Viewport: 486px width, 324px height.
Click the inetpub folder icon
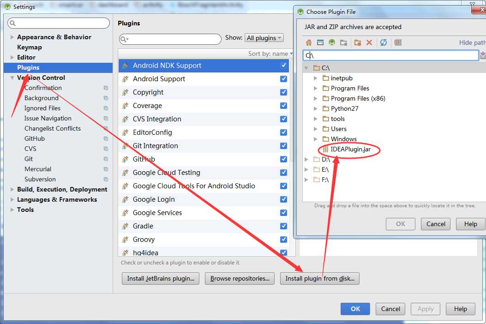326,78
